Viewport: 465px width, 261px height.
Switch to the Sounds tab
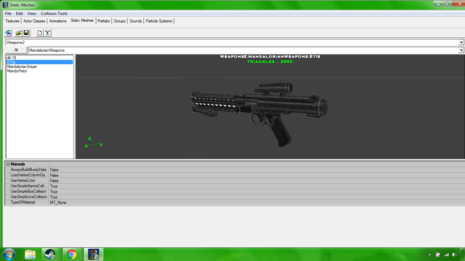click(x=135, y=21)
